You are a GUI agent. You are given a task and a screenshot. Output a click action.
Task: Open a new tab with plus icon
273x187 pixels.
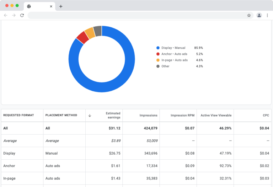[x=61, y=6]
